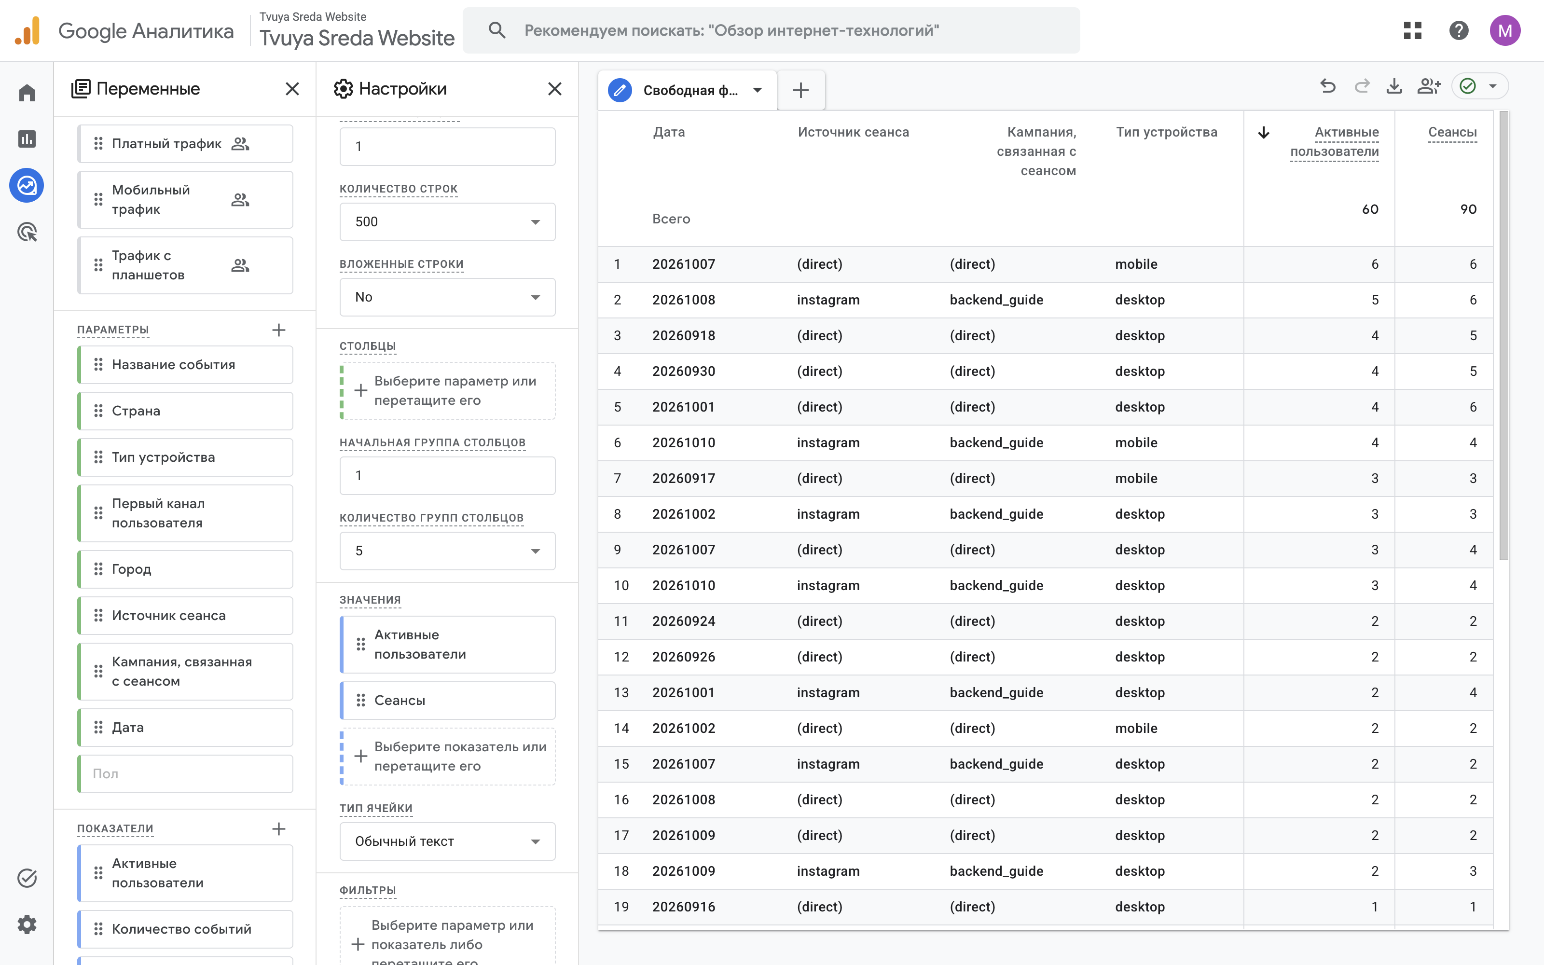The width and height of the screenshot is (1544, 965).
Task: Expand the Свободная форма tab menu arrow
Action: click(758, 90)
